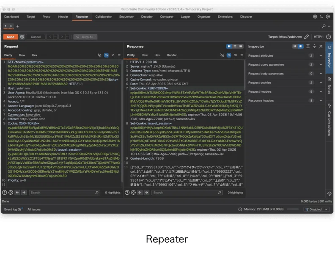Open forward history dropdown arrow

click(67, 37)
